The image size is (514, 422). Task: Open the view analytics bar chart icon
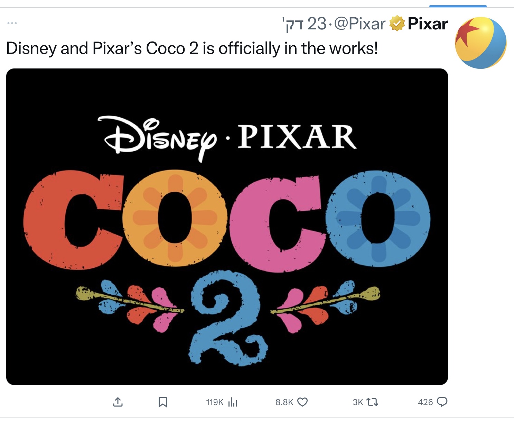pos(233,402)
